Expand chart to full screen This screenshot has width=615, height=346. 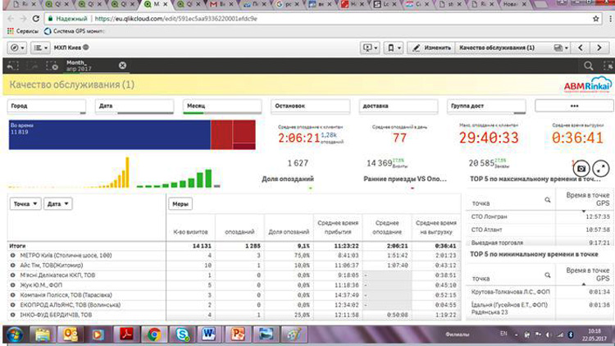click(x=601, y=167)
